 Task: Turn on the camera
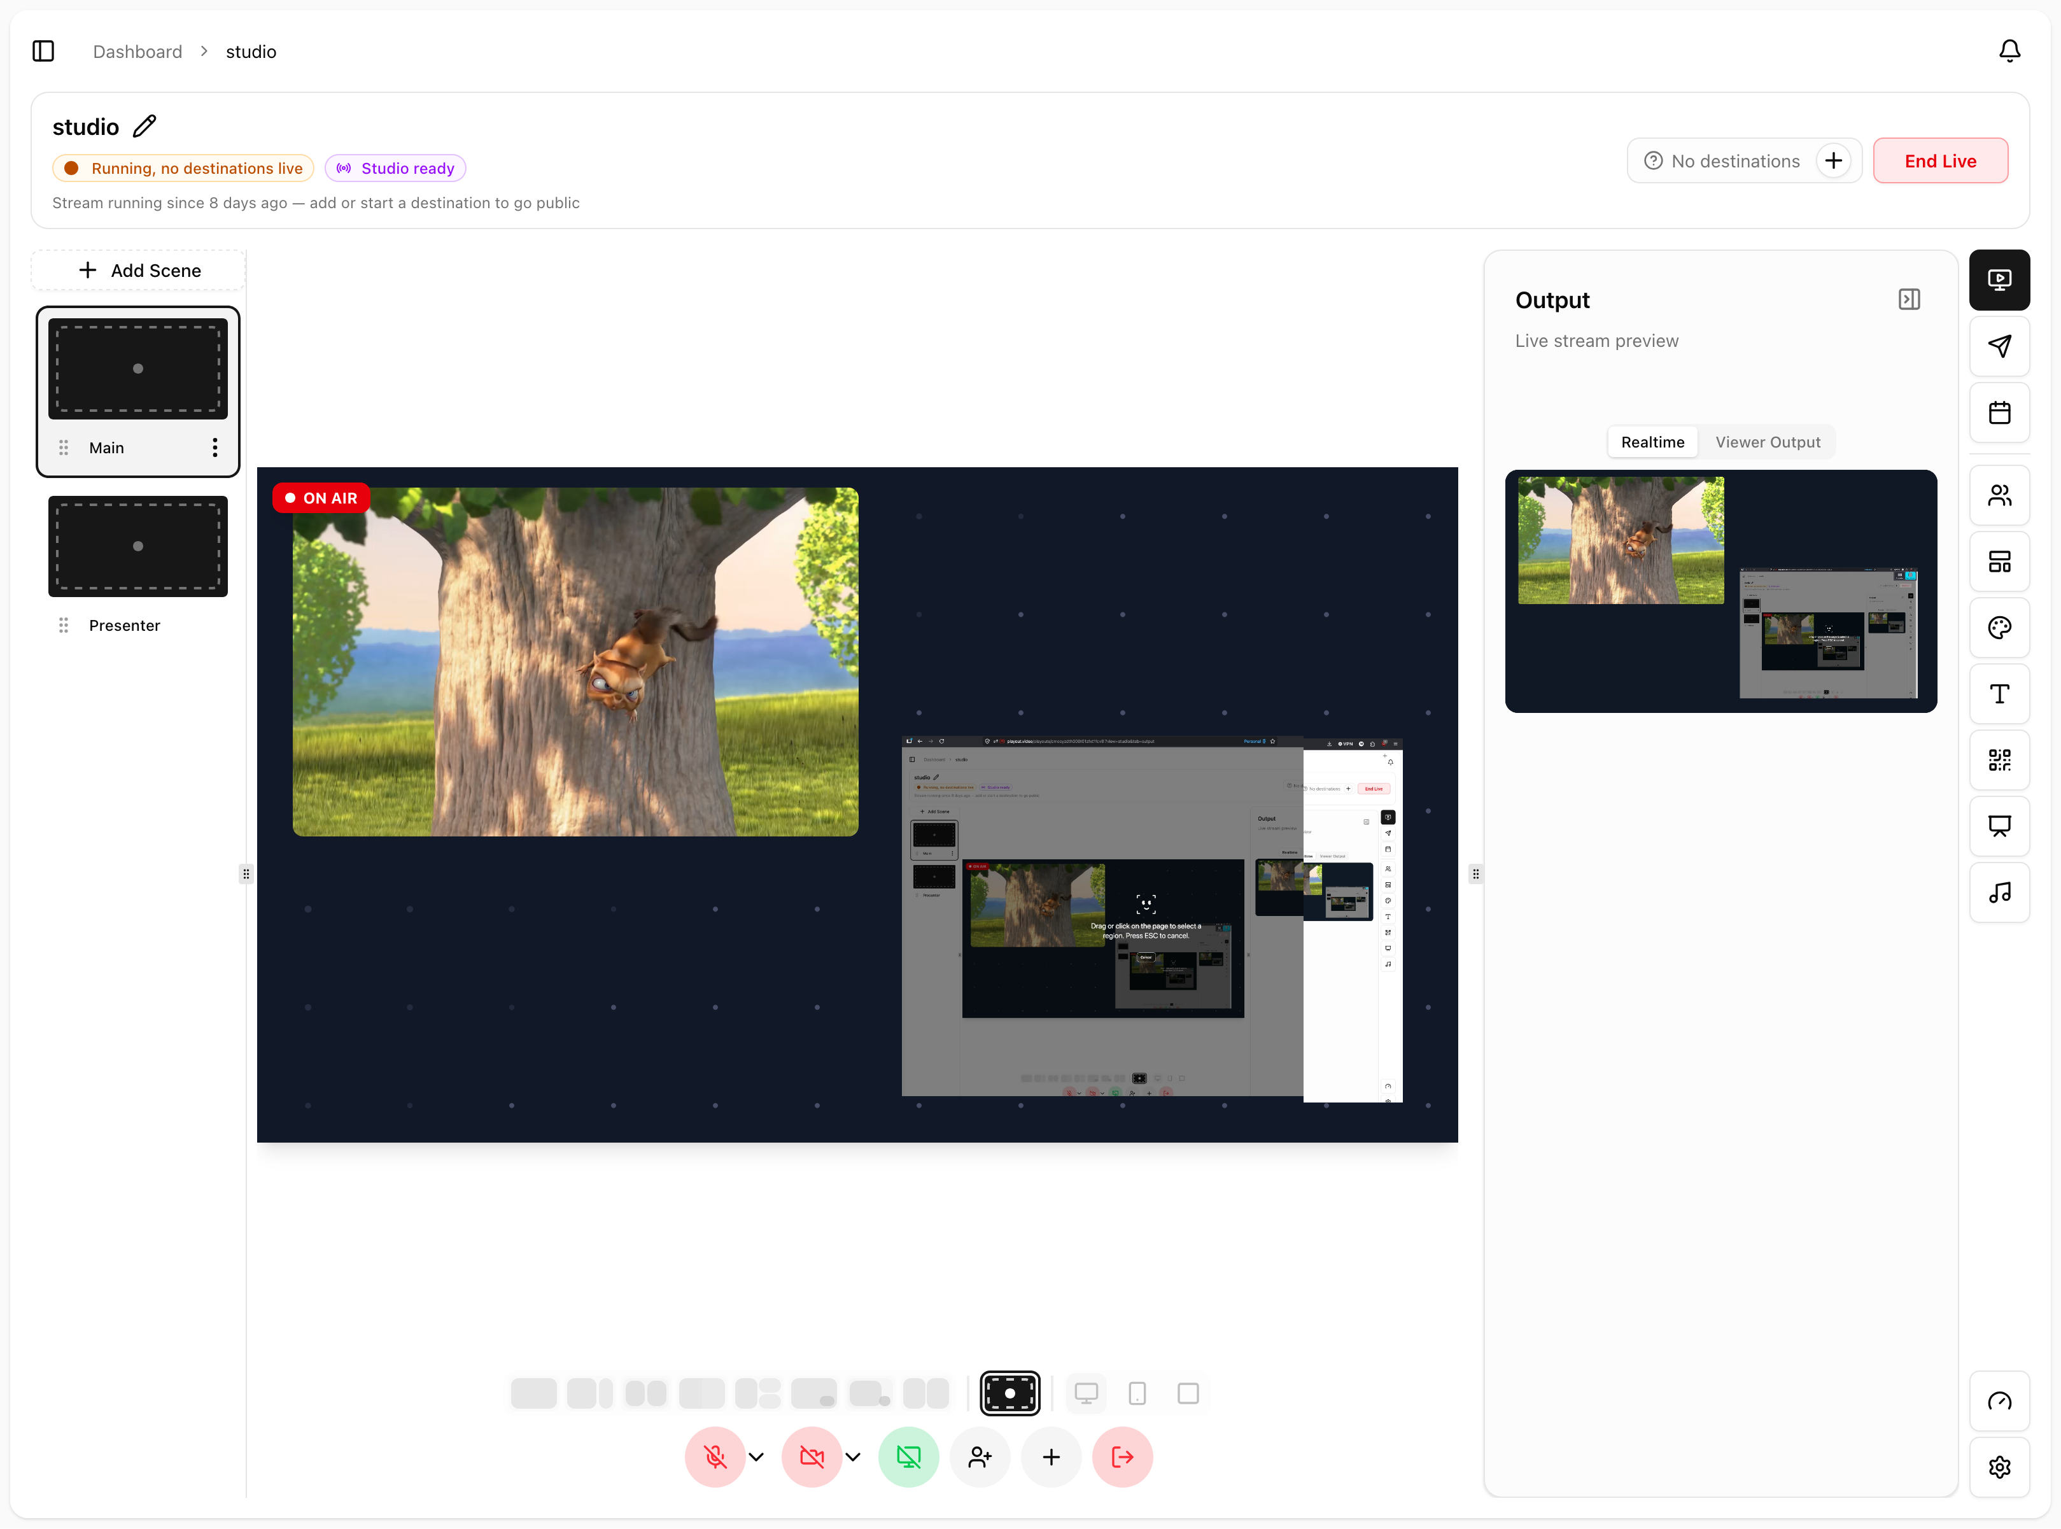[812, 1457]
